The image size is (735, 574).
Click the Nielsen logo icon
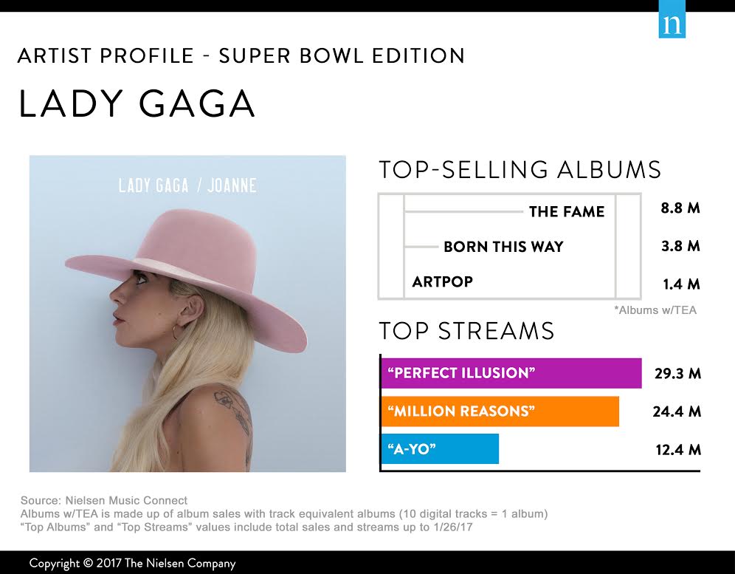672,19
